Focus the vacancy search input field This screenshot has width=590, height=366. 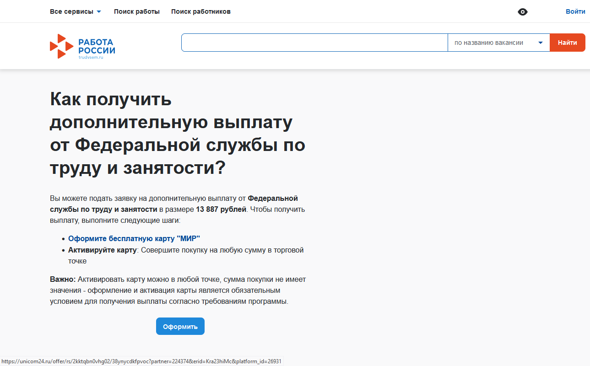(314, 43)
